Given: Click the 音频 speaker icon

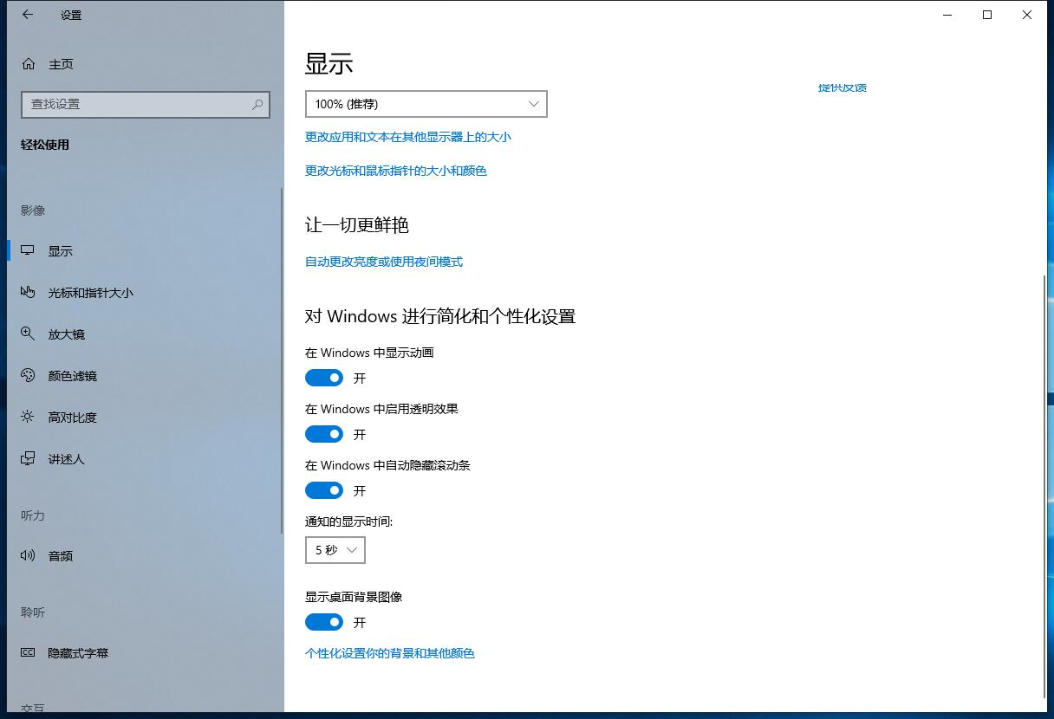Looking at the screenshot, I should pos(29,556).
